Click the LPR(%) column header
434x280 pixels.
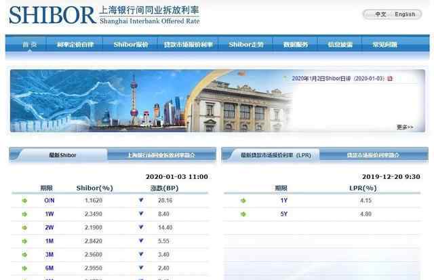tap(363, 188)
